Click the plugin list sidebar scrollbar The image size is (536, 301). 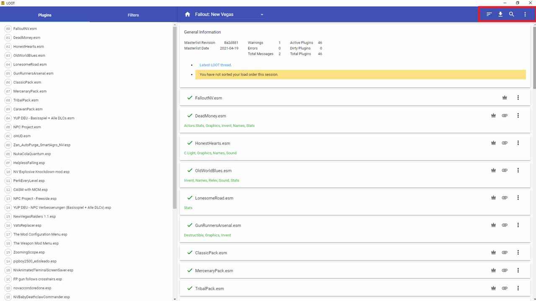click(x=175, y=117)
